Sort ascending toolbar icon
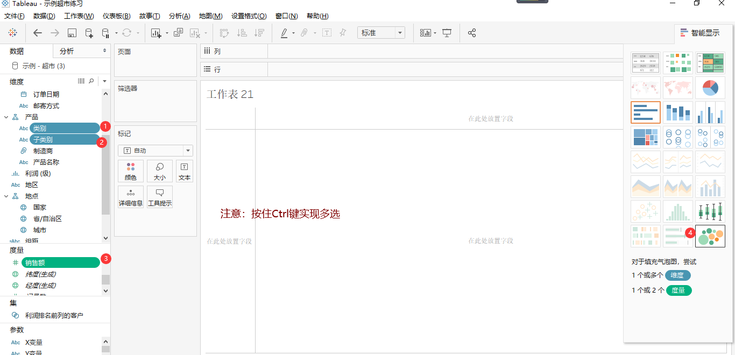 242,33
